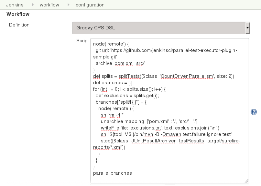Open help for the Script field

(x=254, y=112)
